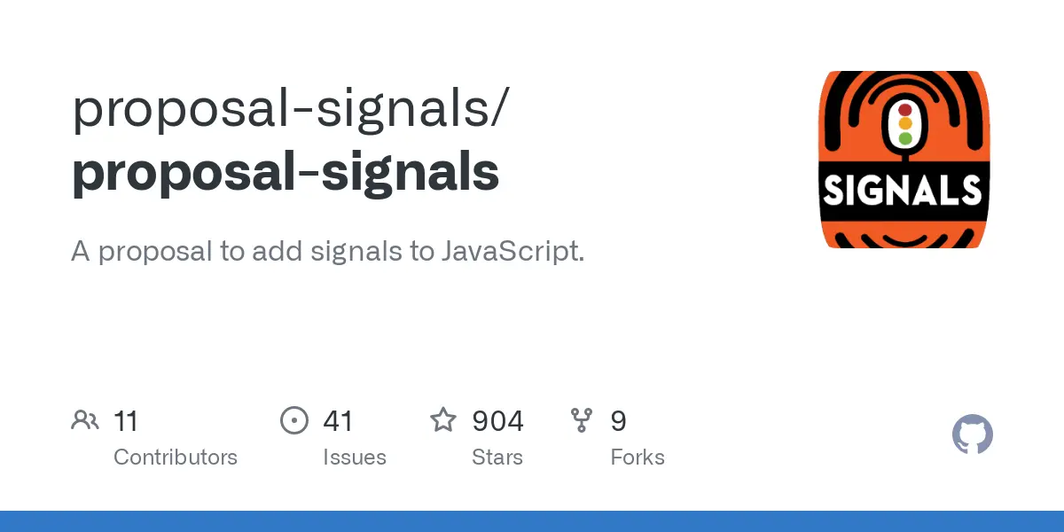Click the Stars star icon
The image size is (1064, 532).
coord(443,419)
